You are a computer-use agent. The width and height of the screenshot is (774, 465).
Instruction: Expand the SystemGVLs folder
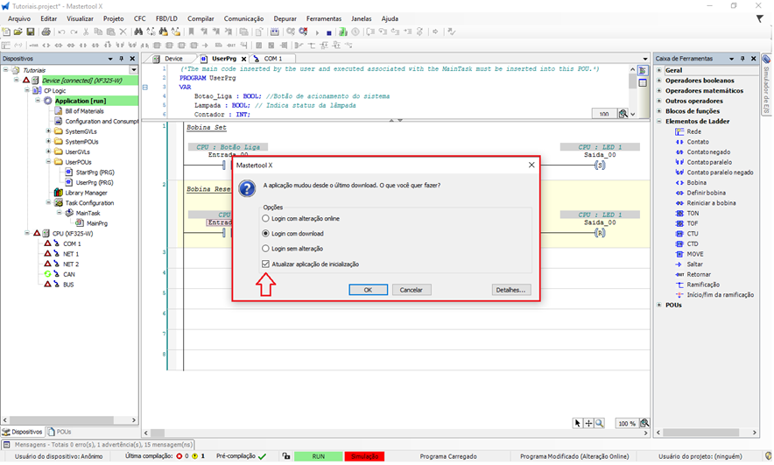coord(48,131)
